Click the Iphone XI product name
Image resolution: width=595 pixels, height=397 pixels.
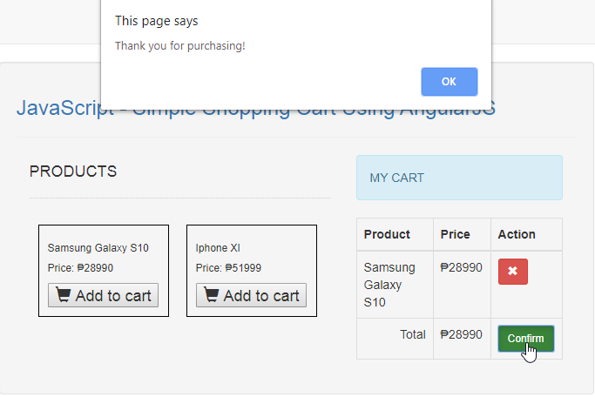[x=218, y=248]
